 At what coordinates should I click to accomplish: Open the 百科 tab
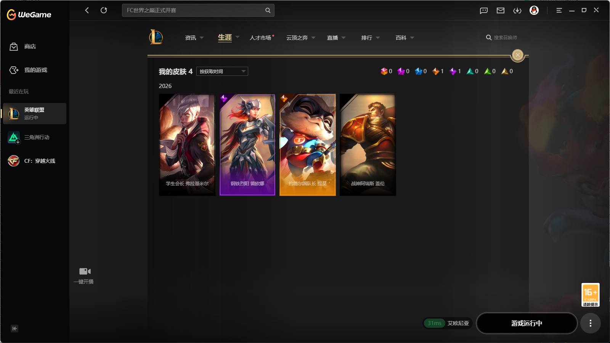401,38
